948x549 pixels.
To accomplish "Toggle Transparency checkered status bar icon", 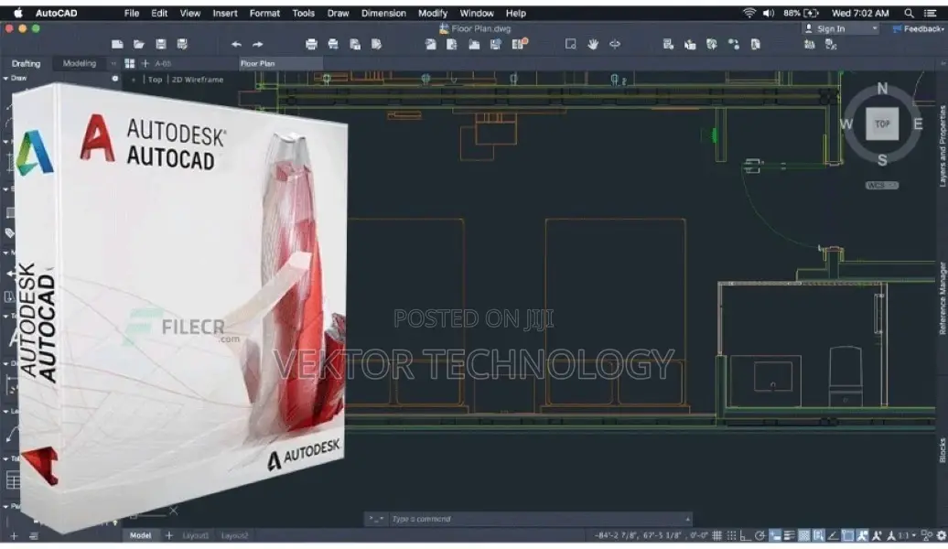I will point(804,535).
